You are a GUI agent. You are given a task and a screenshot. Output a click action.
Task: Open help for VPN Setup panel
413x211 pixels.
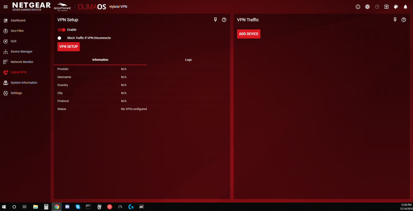[224, 20]
